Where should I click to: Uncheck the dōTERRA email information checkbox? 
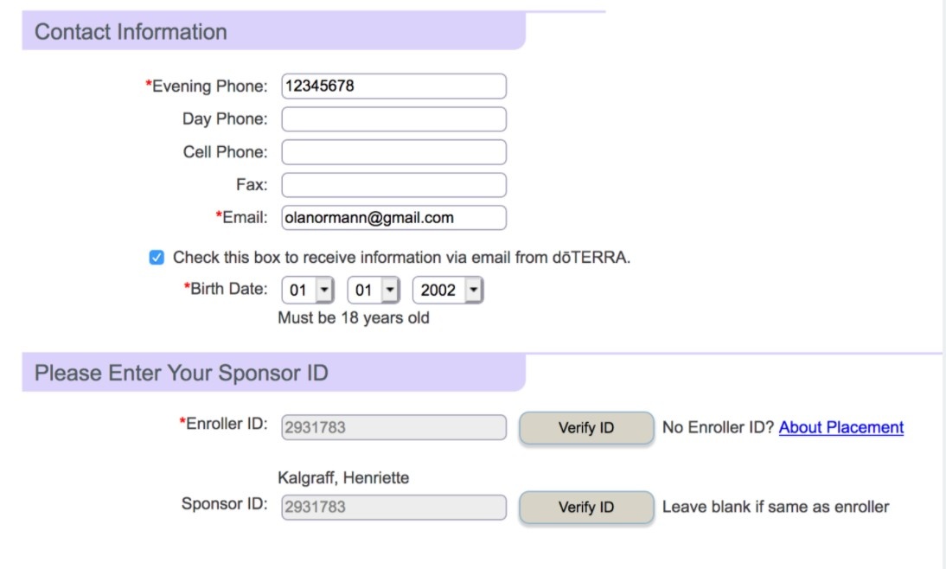(157, 258)
